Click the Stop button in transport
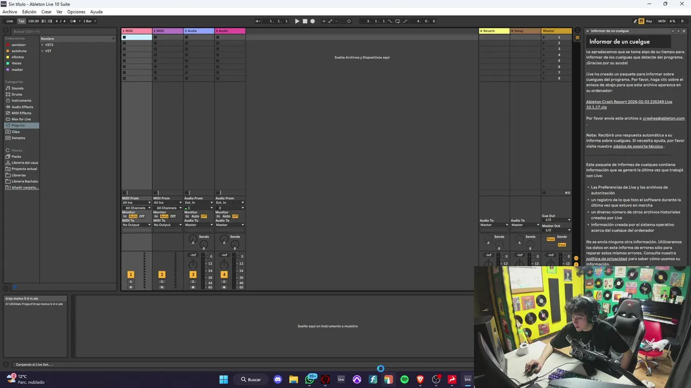691x388 pixels. tap(304, 21)
